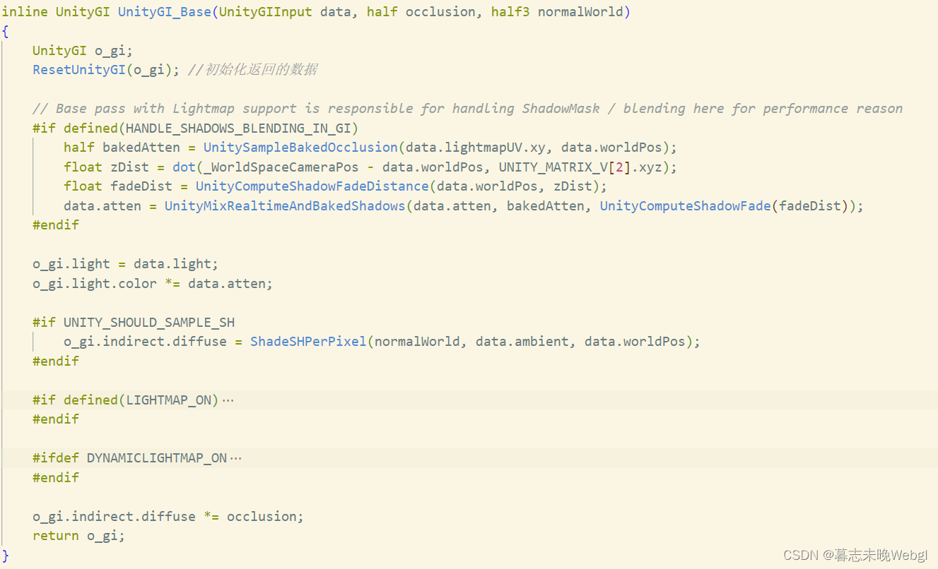Click the Base pass Lightmap comment line
Image resolution: width=938 pixels, height=569 pixels.
click(x=467, y=108)
